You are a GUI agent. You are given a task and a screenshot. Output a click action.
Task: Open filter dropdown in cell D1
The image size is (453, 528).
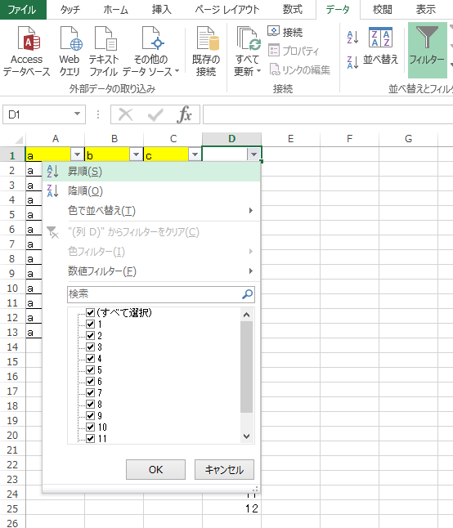click(253, 154)
